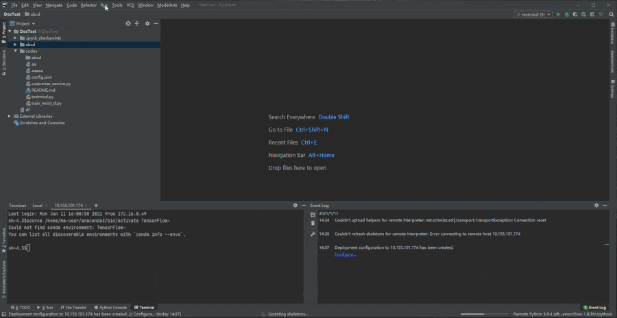
Task: Click the Configure... link in Event Log
Action: (x=345, y=255)
